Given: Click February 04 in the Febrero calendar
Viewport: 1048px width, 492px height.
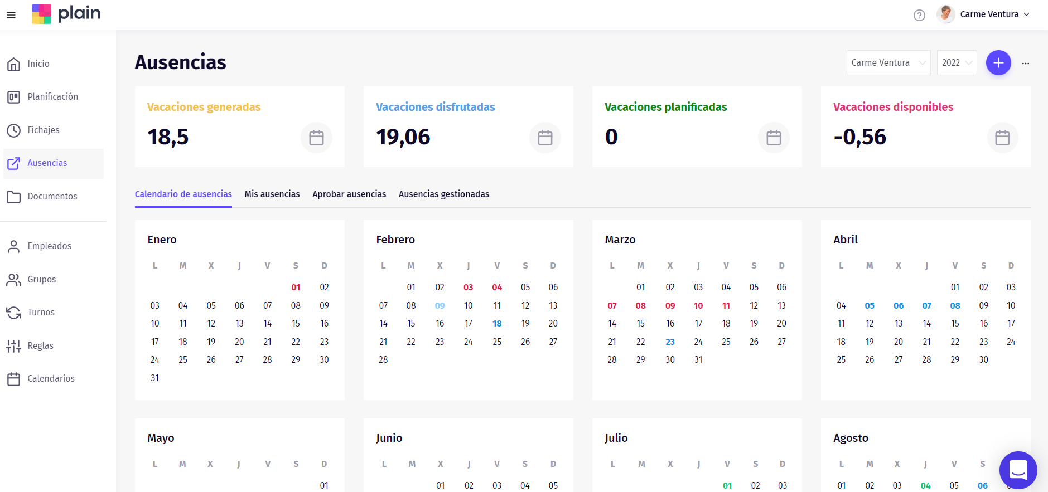Looking at the screenshot, I should pos(497,288).
